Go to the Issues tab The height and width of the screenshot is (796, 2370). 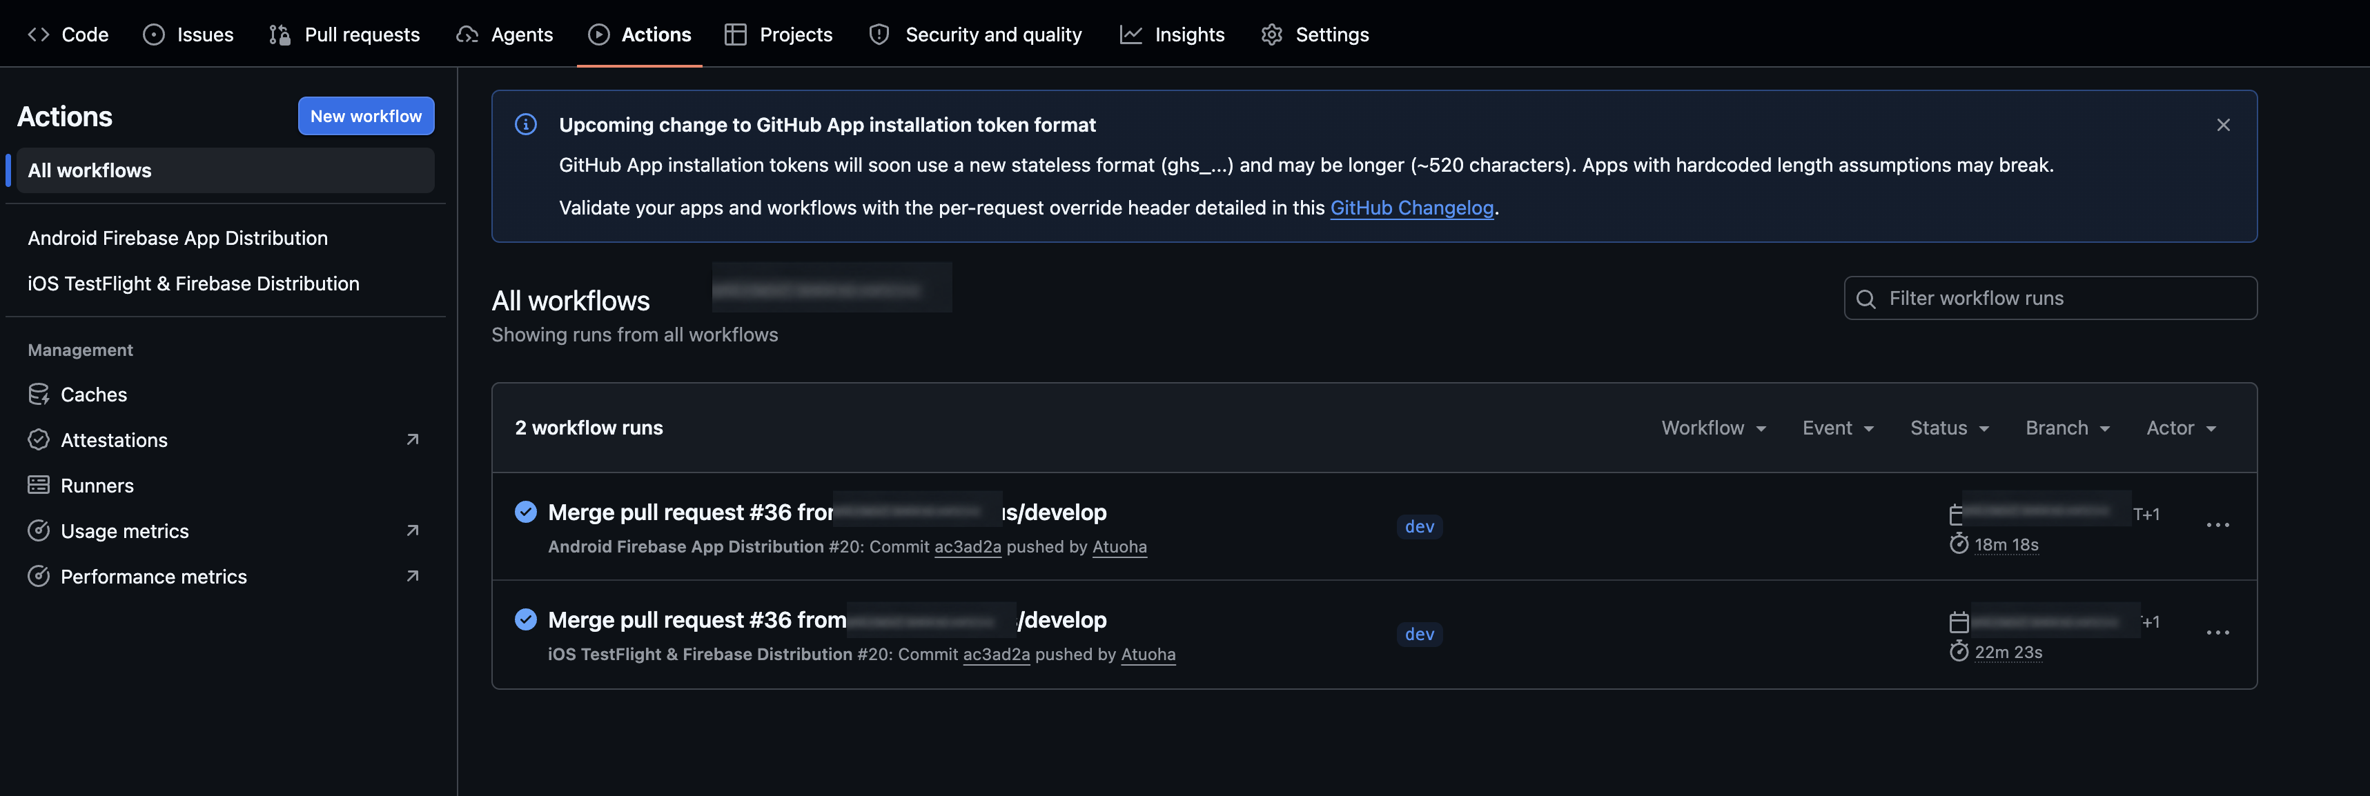click(x=188, y=34)
